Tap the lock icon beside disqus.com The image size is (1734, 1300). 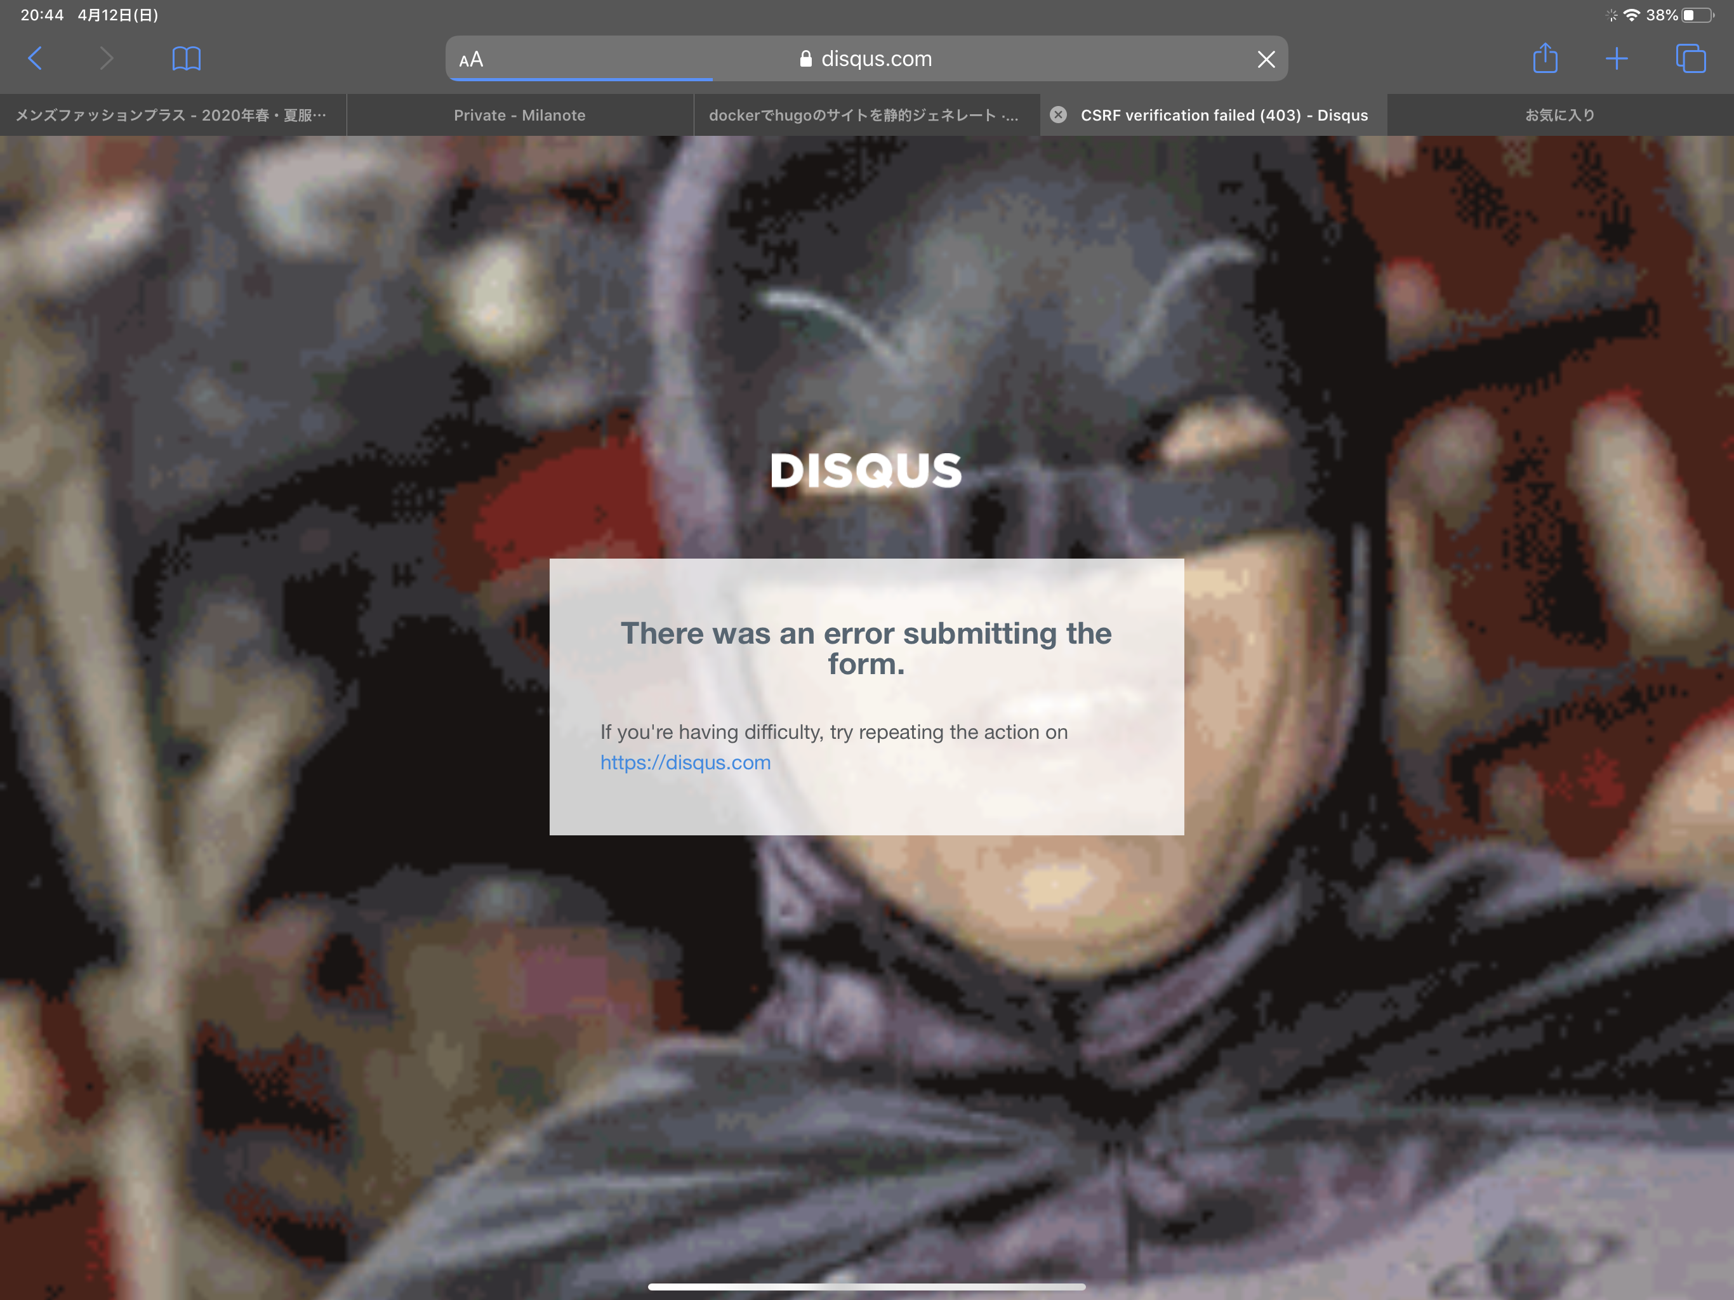click(x=805, y=59)
